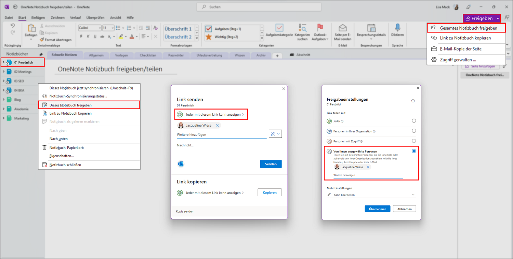The width and height of the screenshot is (513, 259).
Task: Click the Diktieren microphone icon
Action: click(398, 28)
